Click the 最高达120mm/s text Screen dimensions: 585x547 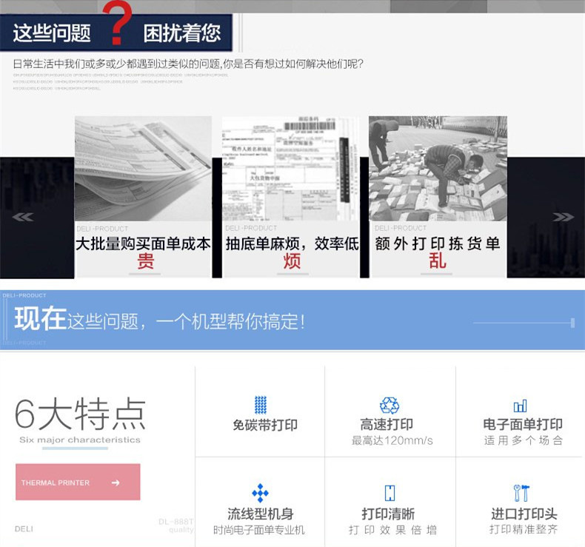[x=392, y=440]
